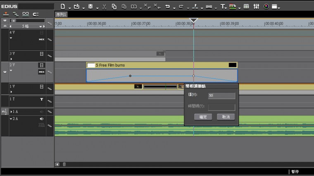Viewport: 314px width, 176px height.
Task: Mute the 2 A audio track speaker
Action: 41,119
